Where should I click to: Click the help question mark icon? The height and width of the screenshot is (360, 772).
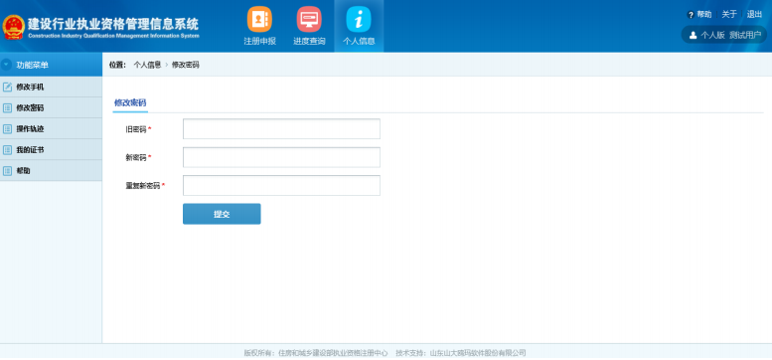point(691,15)
